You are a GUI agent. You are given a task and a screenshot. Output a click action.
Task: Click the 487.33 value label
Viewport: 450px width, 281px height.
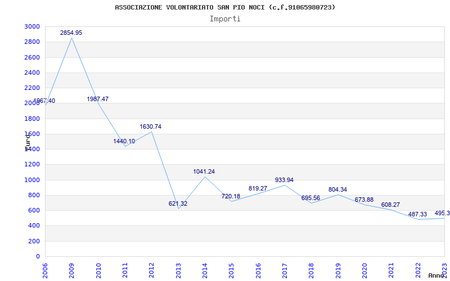417,215
